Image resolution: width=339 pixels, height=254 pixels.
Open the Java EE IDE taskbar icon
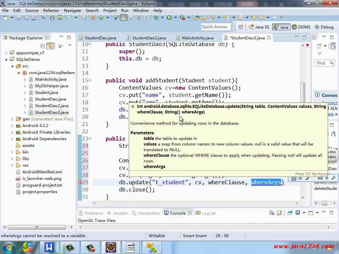tap(111, 247)
